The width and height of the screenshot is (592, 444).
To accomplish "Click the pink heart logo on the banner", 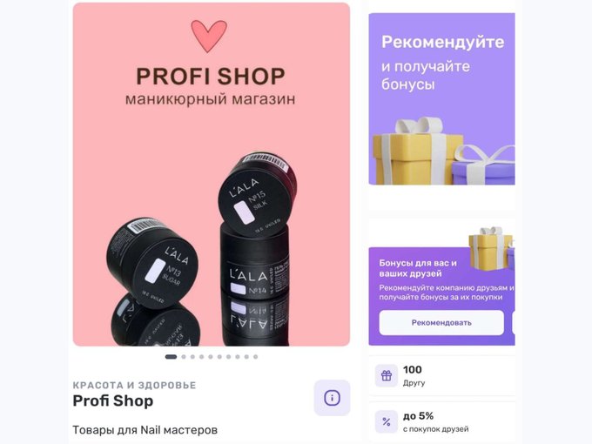I will tap(209, 36).
